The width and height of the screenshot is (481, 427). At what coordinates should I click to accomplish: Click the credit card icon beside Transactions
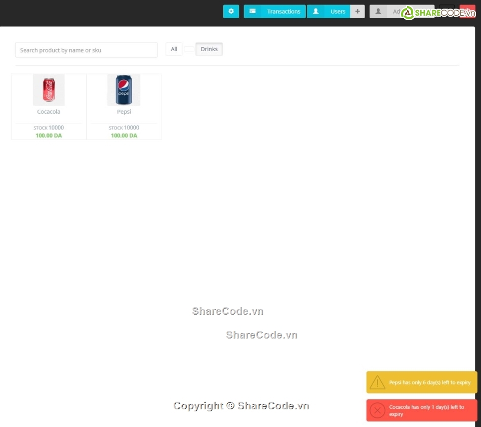coord(252,12)
